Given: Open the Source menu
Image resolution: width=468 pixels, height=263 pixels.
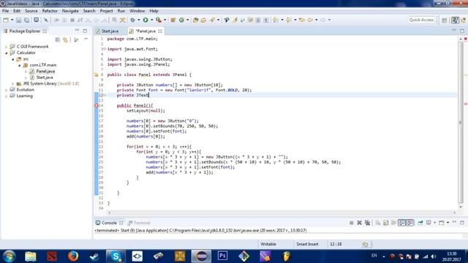Looking at the screenshot, I should 31,11.
